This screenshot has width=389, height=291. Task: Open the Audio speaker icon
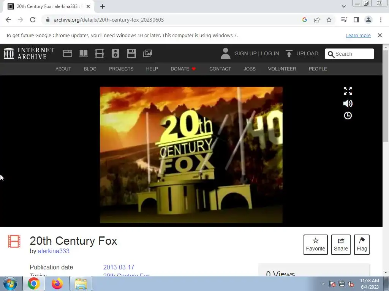(115, 53)
